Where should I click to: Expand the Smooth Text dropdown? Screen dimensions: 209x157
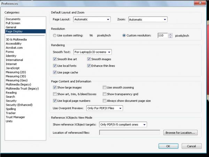(x=93, y=52)
